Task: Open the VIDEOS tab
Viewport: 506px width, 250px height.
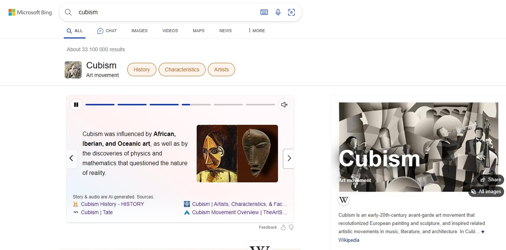Action: coord(170,31)
